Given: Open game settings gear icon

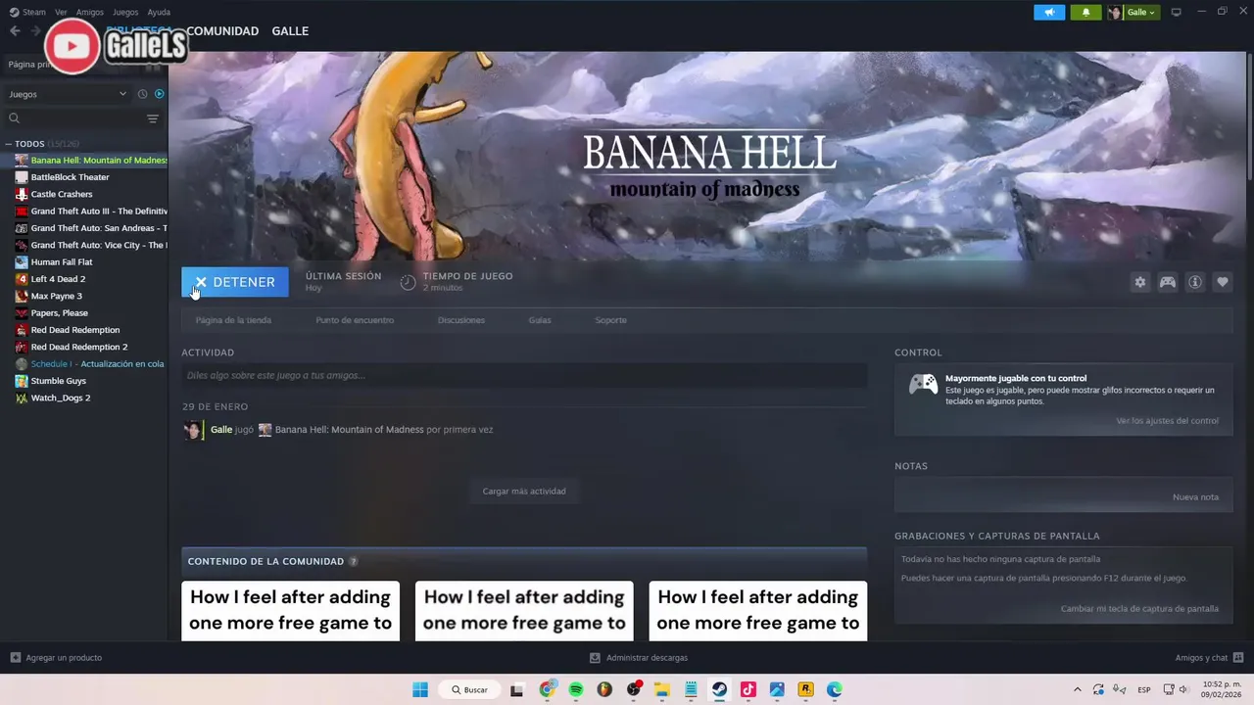Looking at the screenshot, I should click(x=1140, y=282).
